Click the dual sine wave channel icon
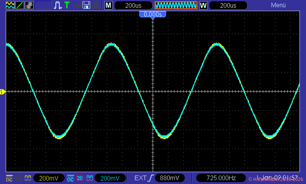The image size is (306, 184). pyautogui.click(x=10, y=5)
